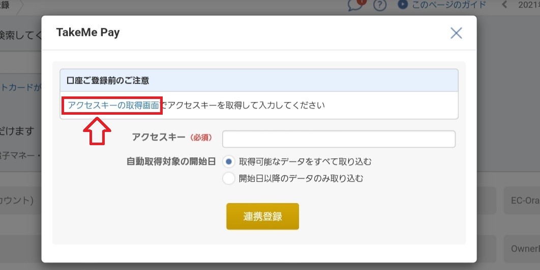The width and height of the screenshot is (540, 270).
Task: Open the help question mark icon
Action: [379, 5]
